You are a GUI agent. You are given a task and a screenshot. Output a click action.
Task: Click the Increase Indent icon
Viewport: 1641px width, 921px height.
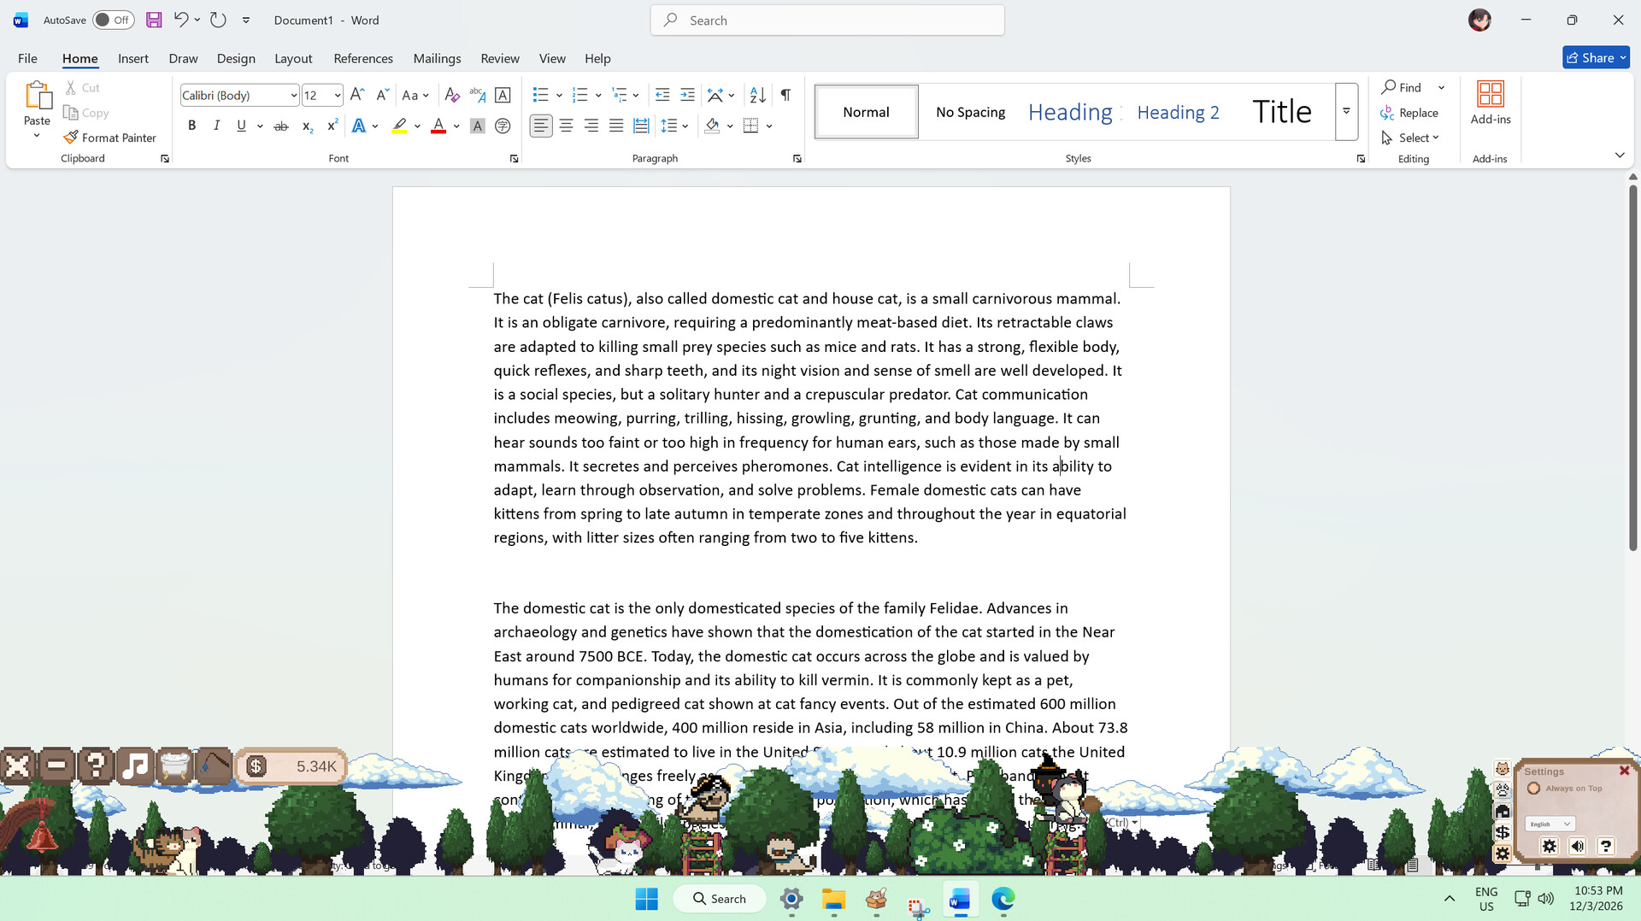coord(687,95)
